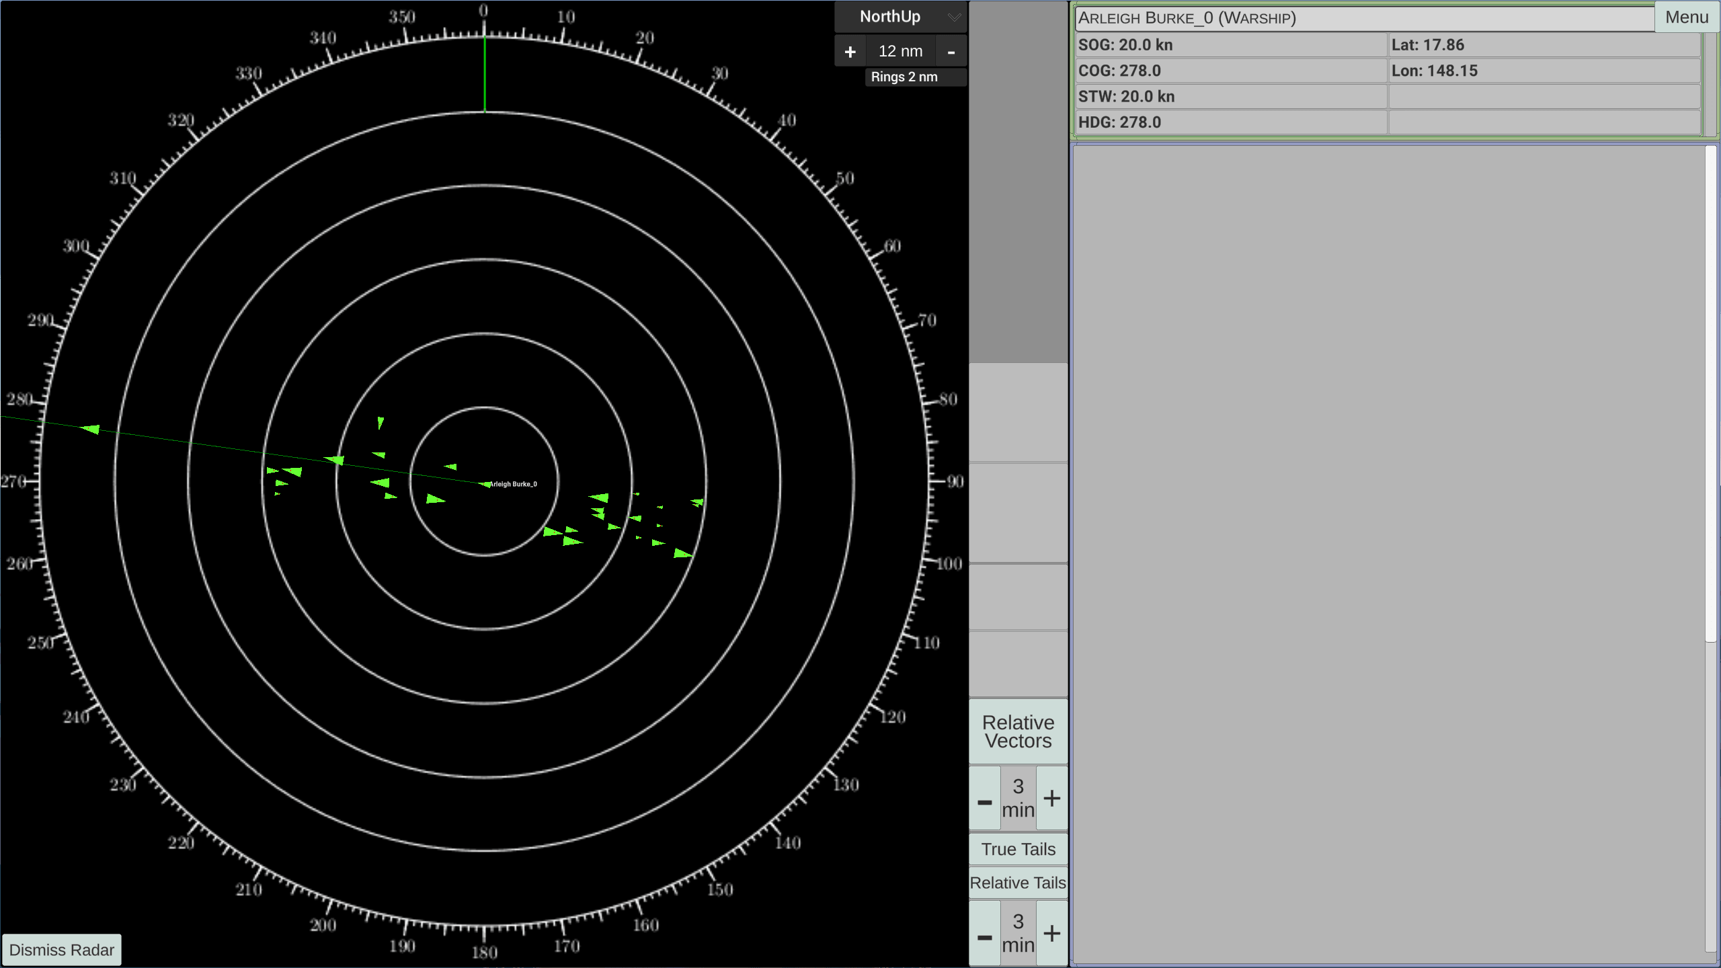The width and height of the screenshot is (1721, 968).
Task: Zoom in radar range with plus button
Action: (850, 52)
